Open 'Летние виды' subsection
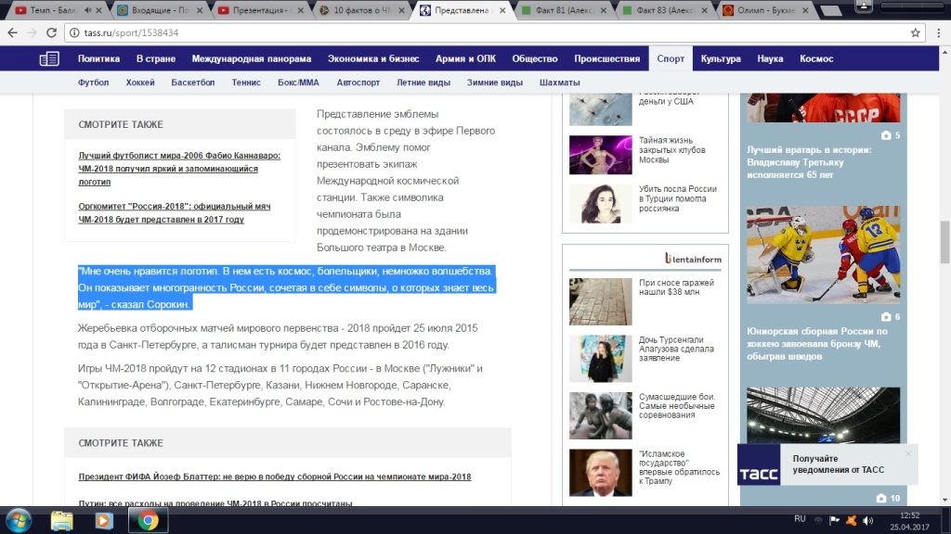The image size is (951, 534). click(423, 83)
